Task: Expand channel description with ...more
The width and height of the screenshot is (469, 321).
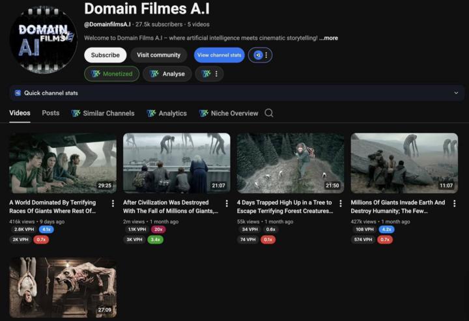Action: pos(328,38)
